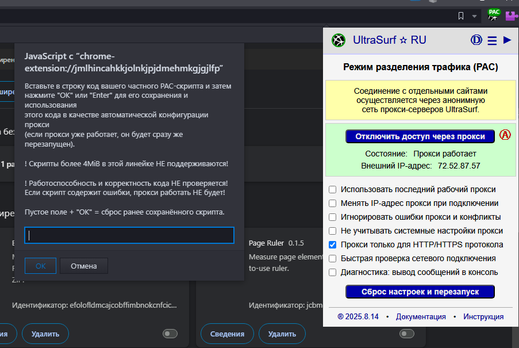Screen dimensions: 519x348
Task: Click the 'Page Ruler 0.1.5' extension title
Action: point(276,243)
